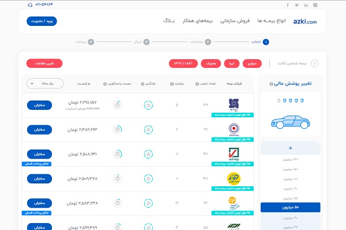This screenshot has width=346, height=230.
Task: Click stopwatch icon in 2,509,378 row
Action: pyautogui.click(x=118, y=178)
